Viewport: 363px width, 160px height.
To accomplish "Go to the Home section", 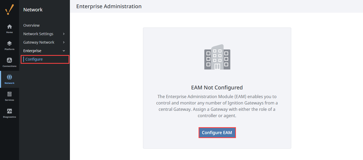I will (10, 29).
